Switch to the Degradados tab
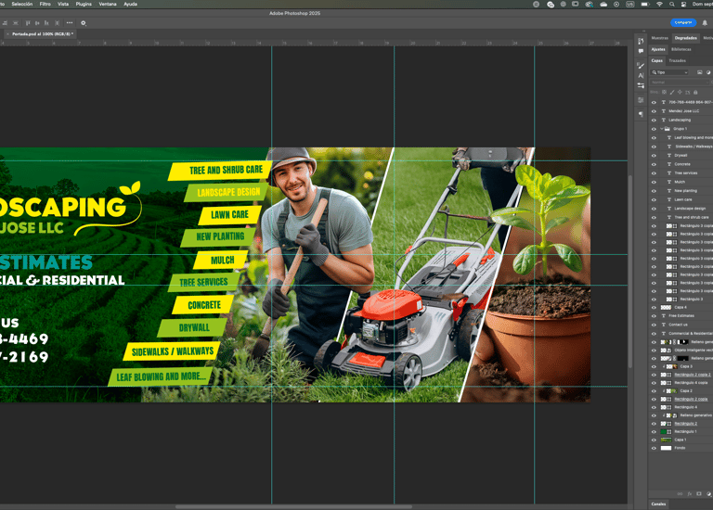This screenshot has height=510, width=713. tap(686, 38)
